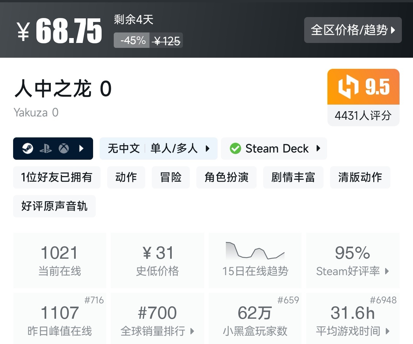
Task: Click the 角色扮演 tag
Action: 226,177
